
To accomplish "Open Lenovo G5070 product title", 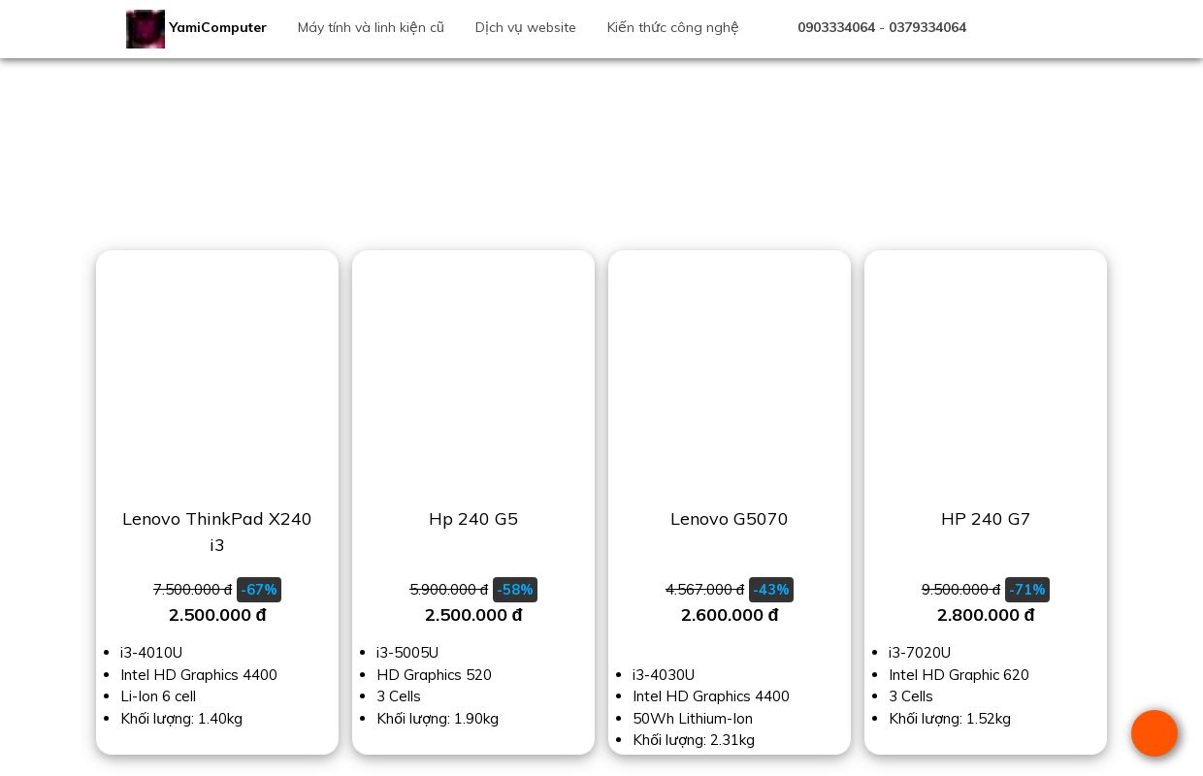I will 729,519.
